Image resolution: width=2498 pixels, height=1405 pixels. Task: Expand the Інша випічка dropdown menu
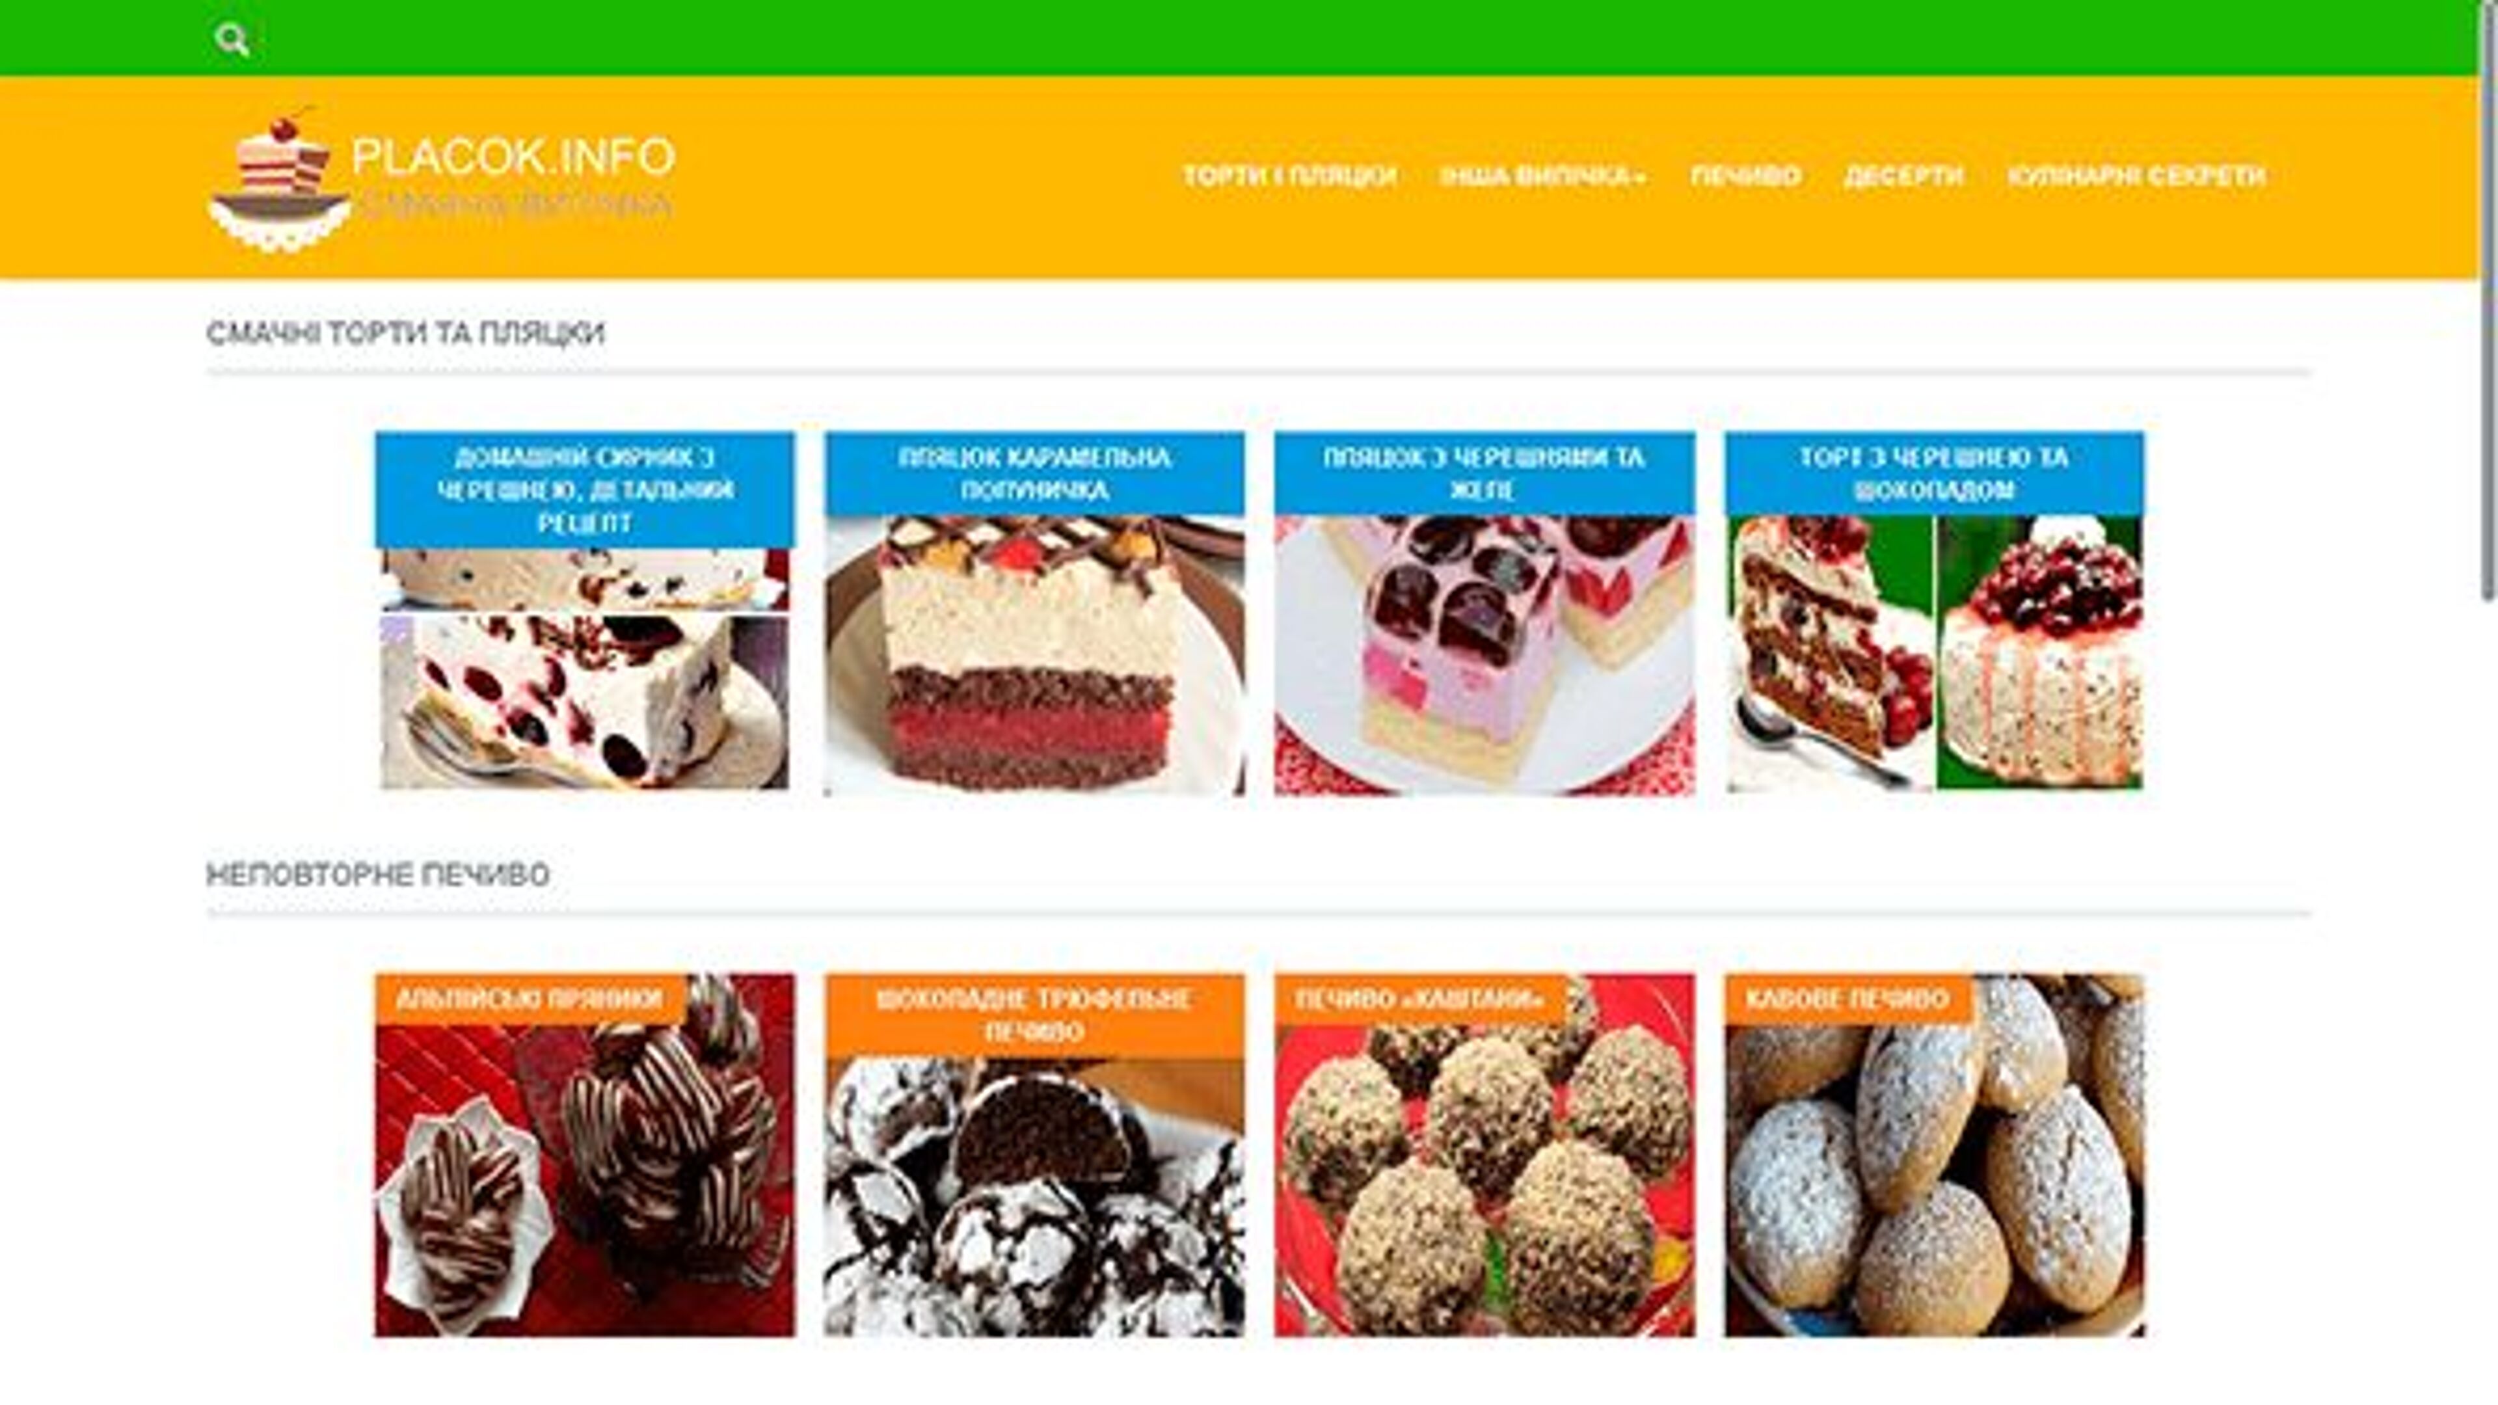point(1543,176)
